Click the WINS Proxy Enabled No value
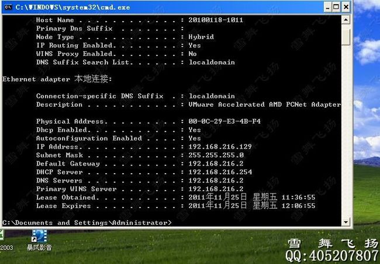The image size is (380, 264). point(192,54)
